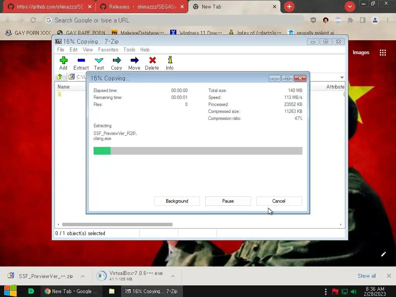The height and width of the screenshot is (297, 396).
Task: Expand the 7-Zip address path dropdown
Action: (342, 77)
